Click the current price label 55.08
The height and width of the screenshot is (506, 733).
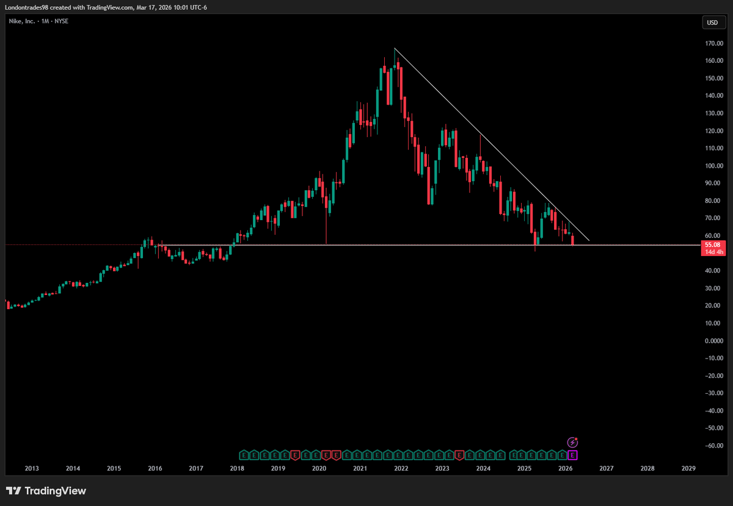pos(714,244)
